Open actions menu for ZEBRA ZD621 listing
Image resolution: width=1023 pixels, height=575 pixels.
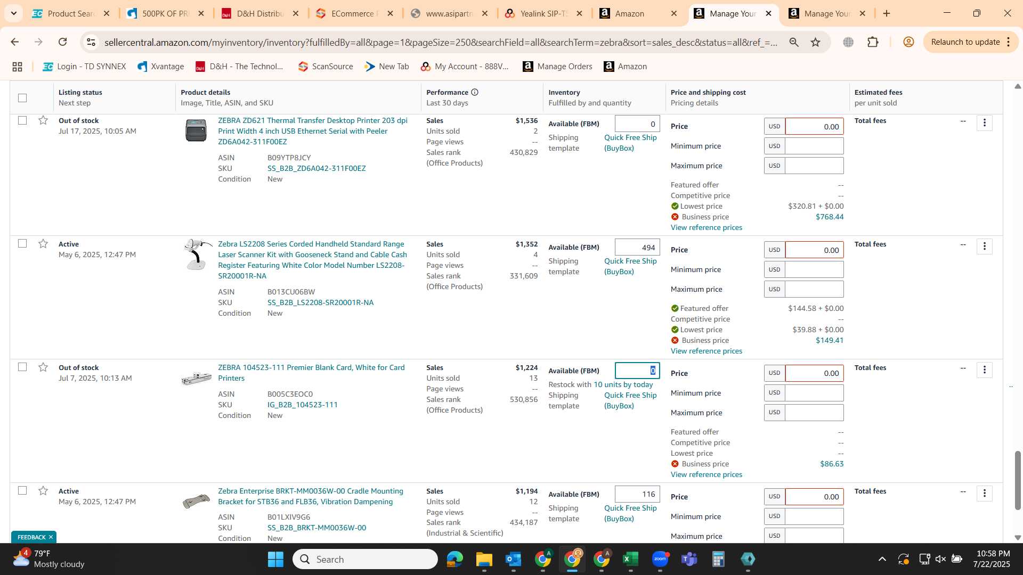pyautogui.click(x=984, y=123)
